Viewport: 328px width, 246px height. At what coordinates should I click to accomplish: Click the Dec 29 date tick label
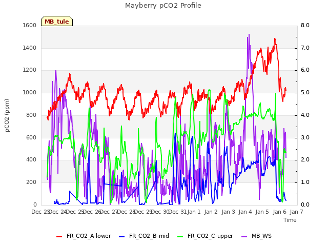coord(143,212)
